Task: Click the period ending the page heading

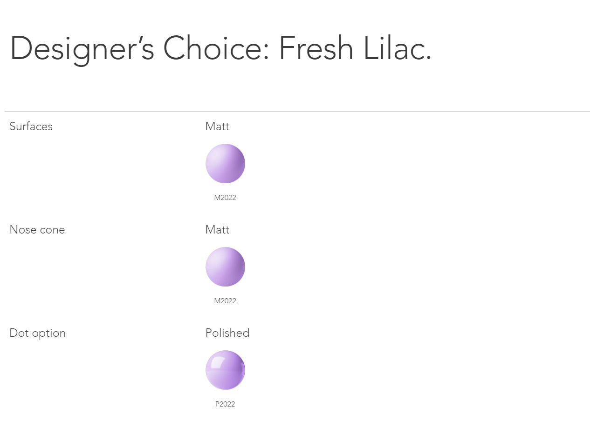Action: [x=428, y=59]
